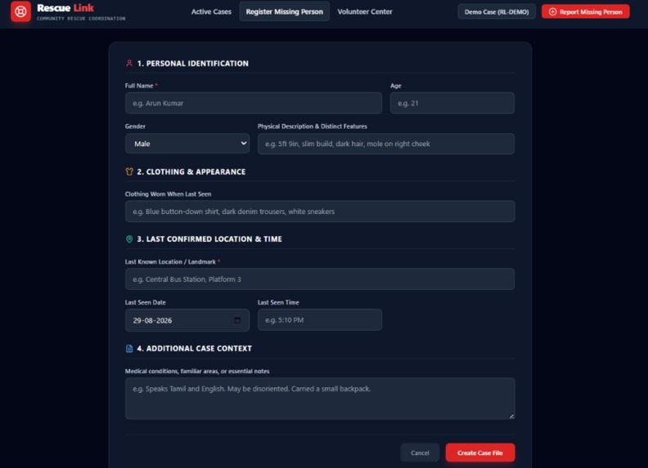The image size is (648, 468).
Task: Click the Age label text
Action: point(395,86)
